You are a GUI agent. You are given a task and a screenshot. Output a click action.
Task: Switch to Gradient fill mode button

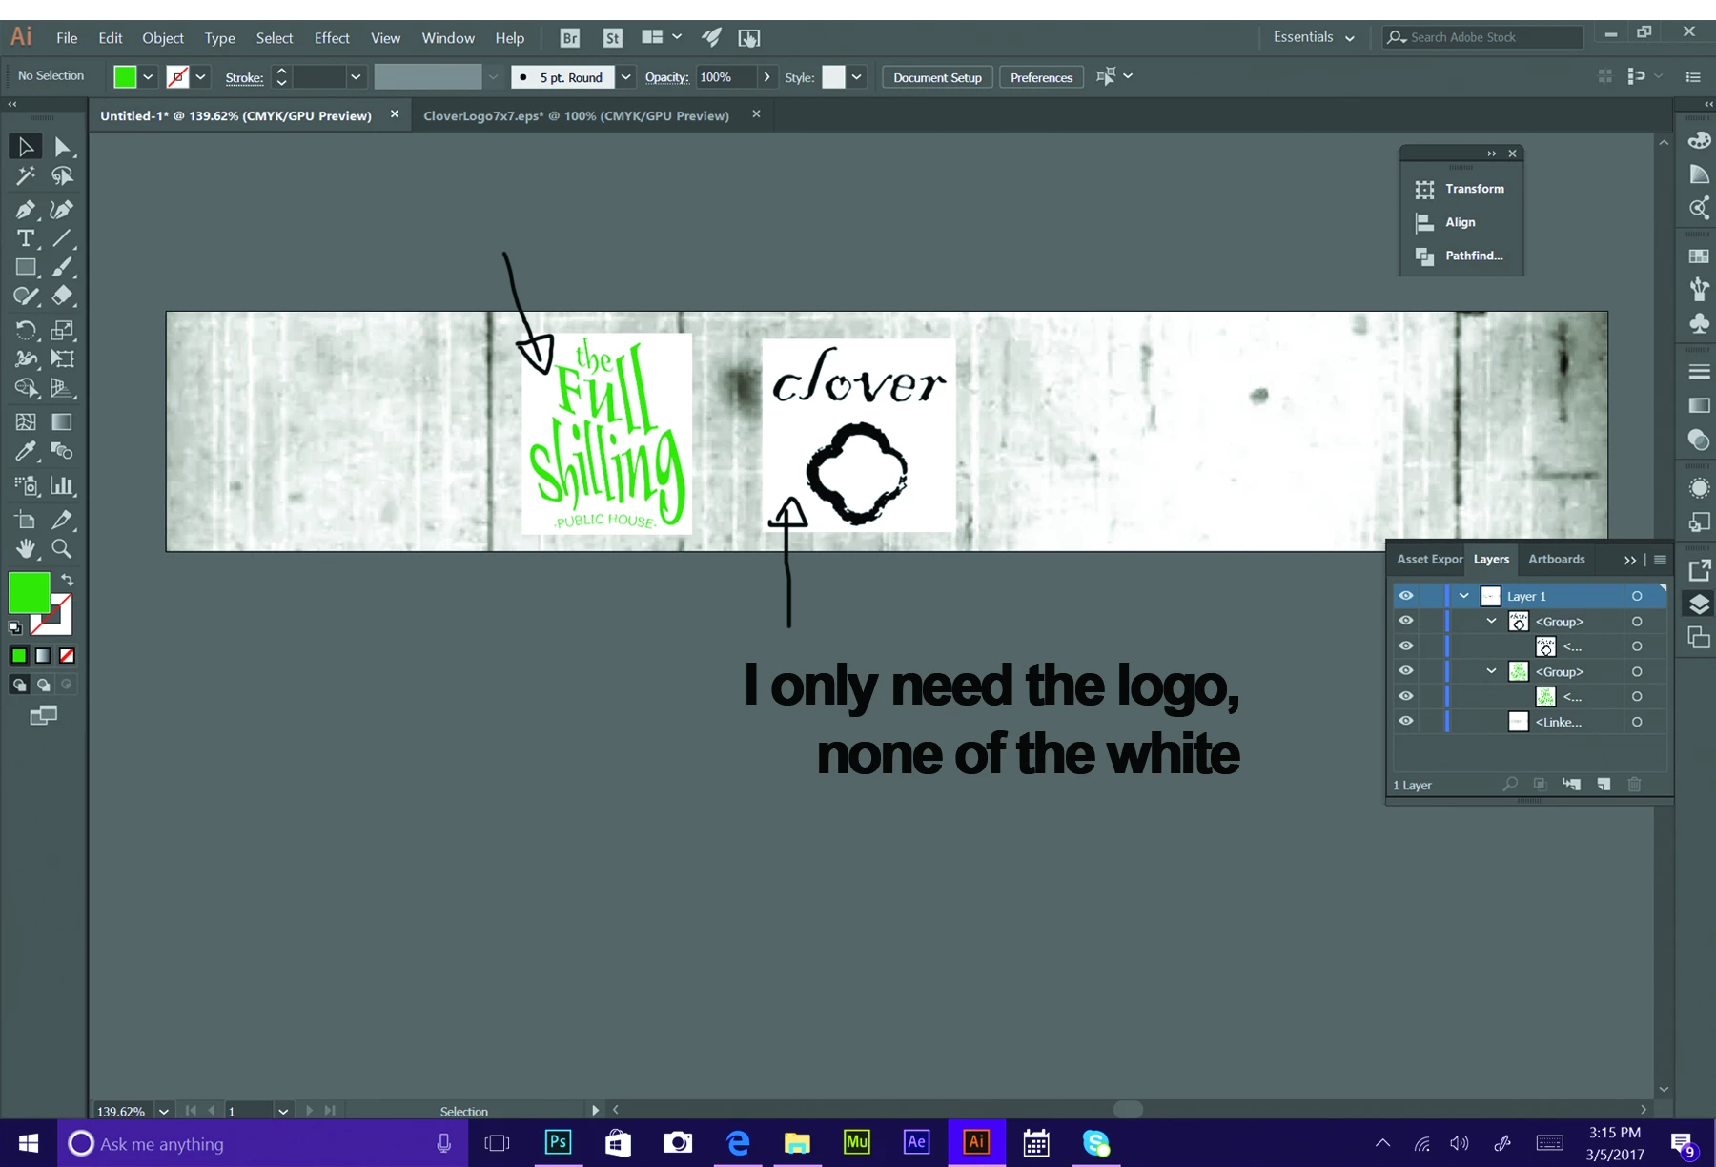pos(43,656)
